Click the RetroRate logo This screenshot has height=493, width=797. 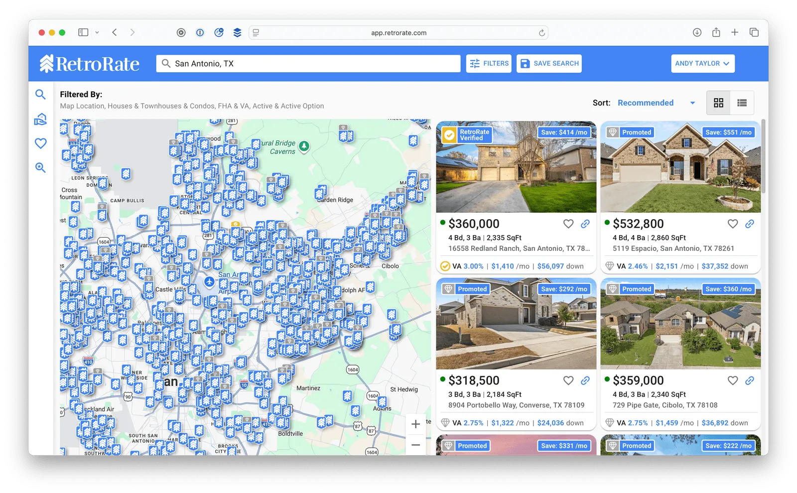click(90, 64)
